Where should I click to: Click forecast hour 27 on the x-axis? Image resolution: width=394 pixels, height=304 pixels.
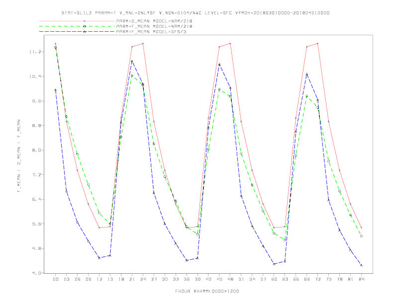click(154, 279)
